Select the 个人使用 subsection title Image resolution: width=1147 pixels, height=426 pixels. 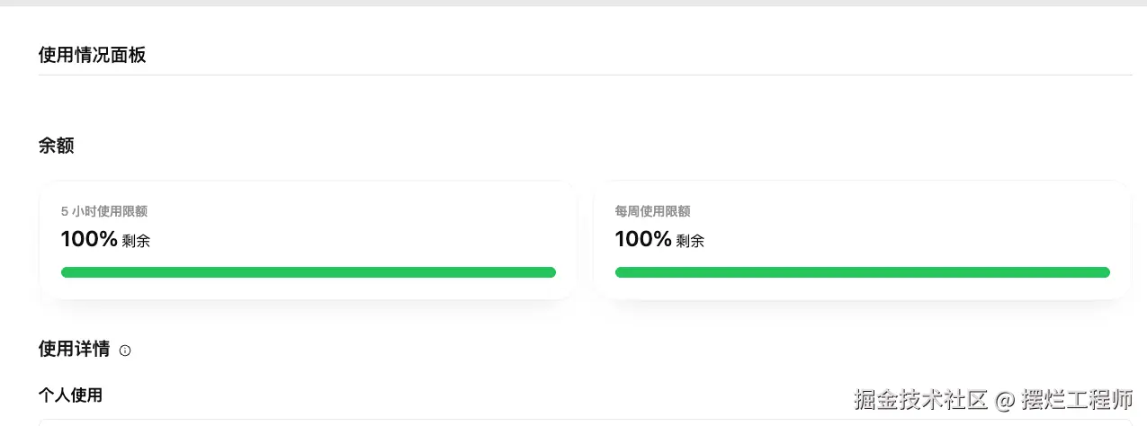click(x=70, y=395)
